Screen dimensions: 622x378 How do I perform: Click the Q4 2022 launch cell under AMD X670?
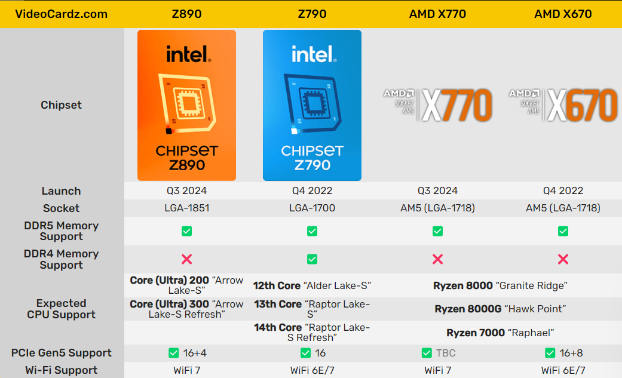click(x=563, y=190)
